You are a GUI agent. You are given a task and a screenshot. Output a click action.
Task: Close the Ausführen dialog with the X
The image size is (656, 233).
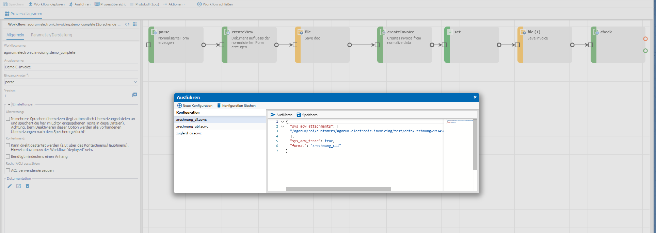pos(475,97)
